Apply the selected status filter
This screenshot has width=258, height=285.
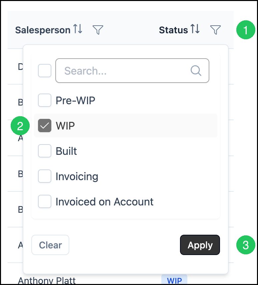[200, 245]
